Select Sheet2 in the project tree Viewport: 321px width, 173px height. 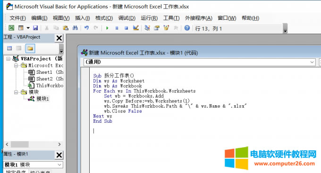[46, 79]
